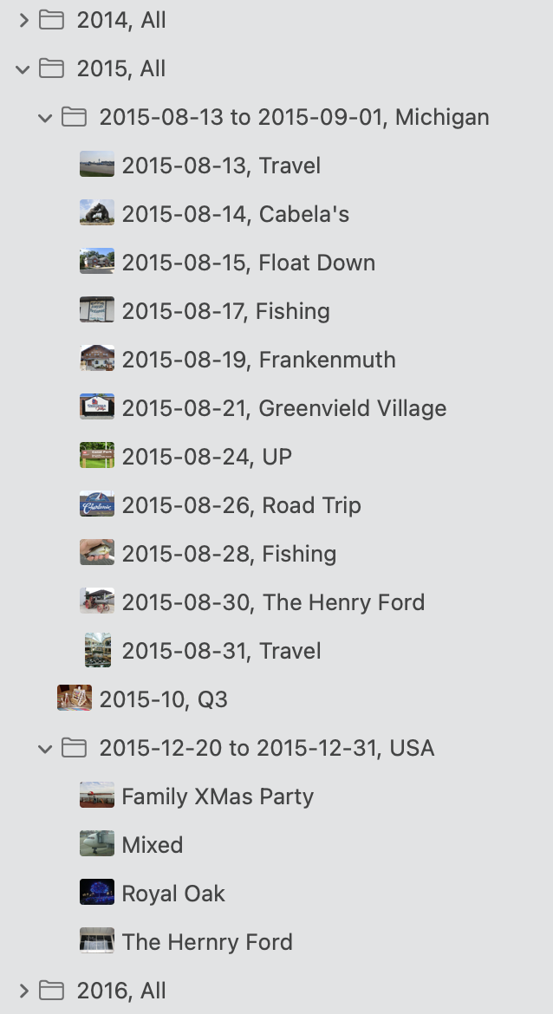Select the 2015-08-26, Road Trip album

241,505
